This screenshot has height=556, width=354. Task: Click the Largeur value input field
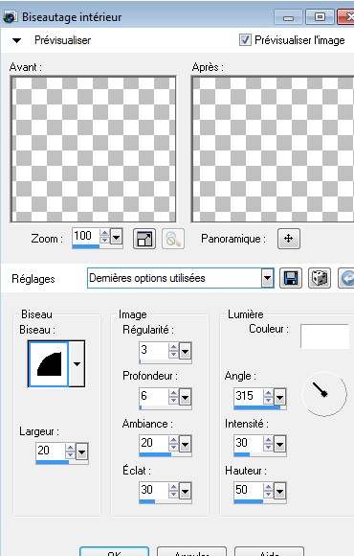tap(51, 451)
